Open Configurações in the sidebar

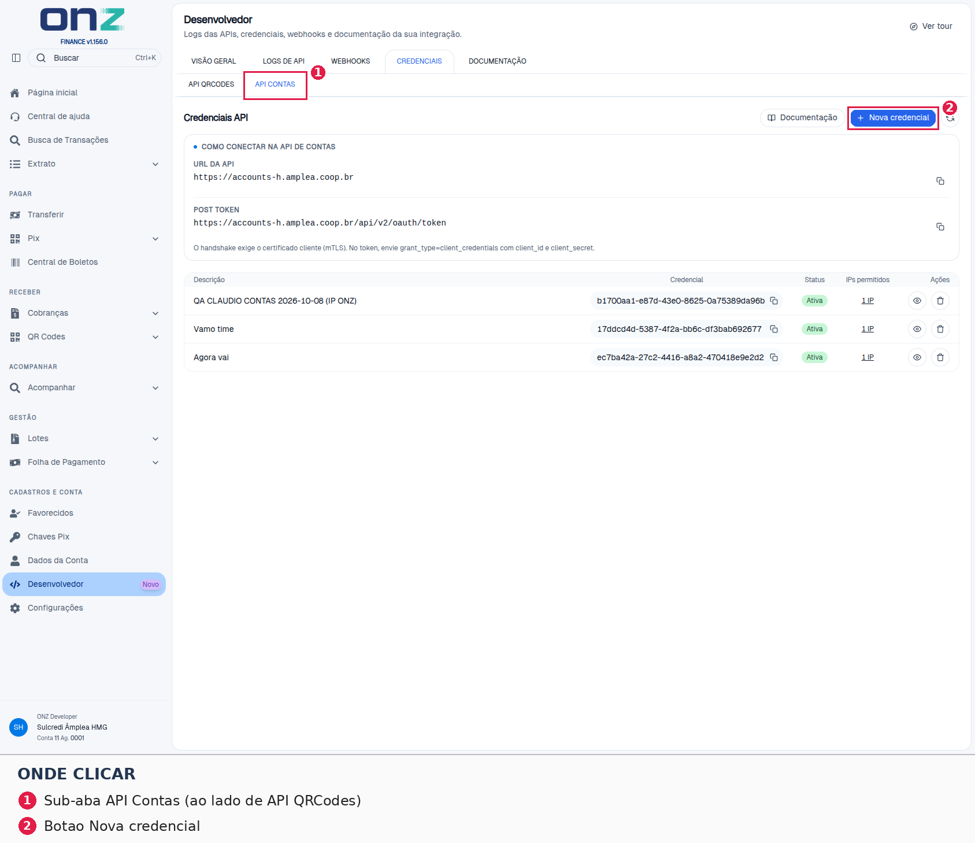pyautogui.click(x=84, y=608)
